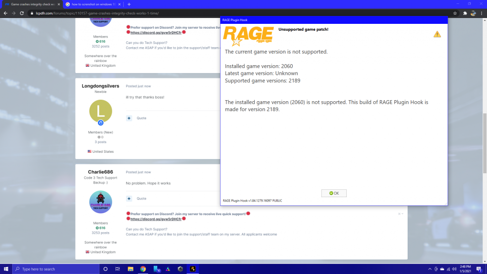487x274 pixels.
Task: Open the Windows Start menu
Action: point(6,269)
